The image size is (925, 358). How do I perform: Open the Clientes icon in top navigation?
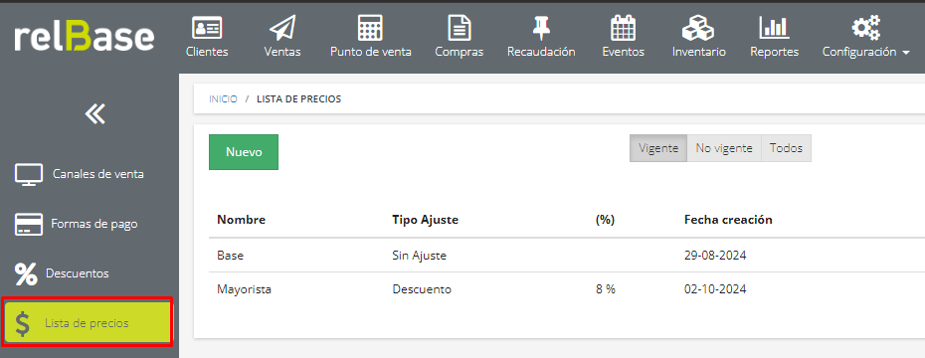coord(207,28)
